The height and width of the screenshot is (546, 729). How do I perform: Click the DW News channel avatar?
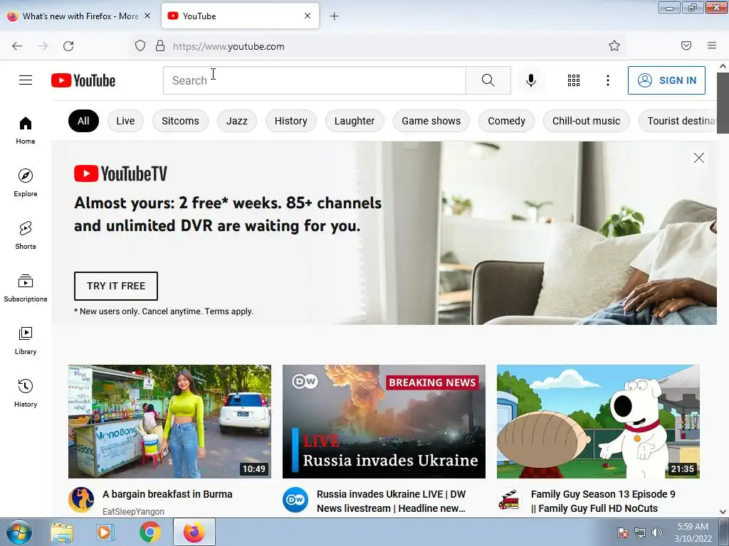pyautogui.click(x=295, y=500)
